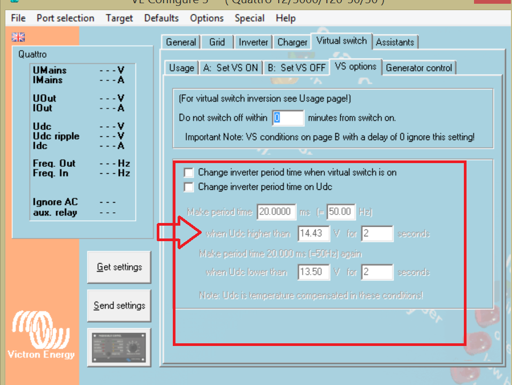Click the Get settings button
This screenshot has height=385, width=512.
119,267
